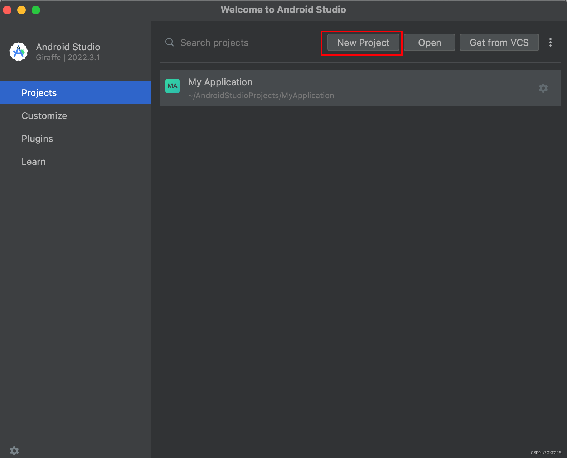Click the My Application gear icon
This screenshot has width=567, height=458.
(543, 88)
